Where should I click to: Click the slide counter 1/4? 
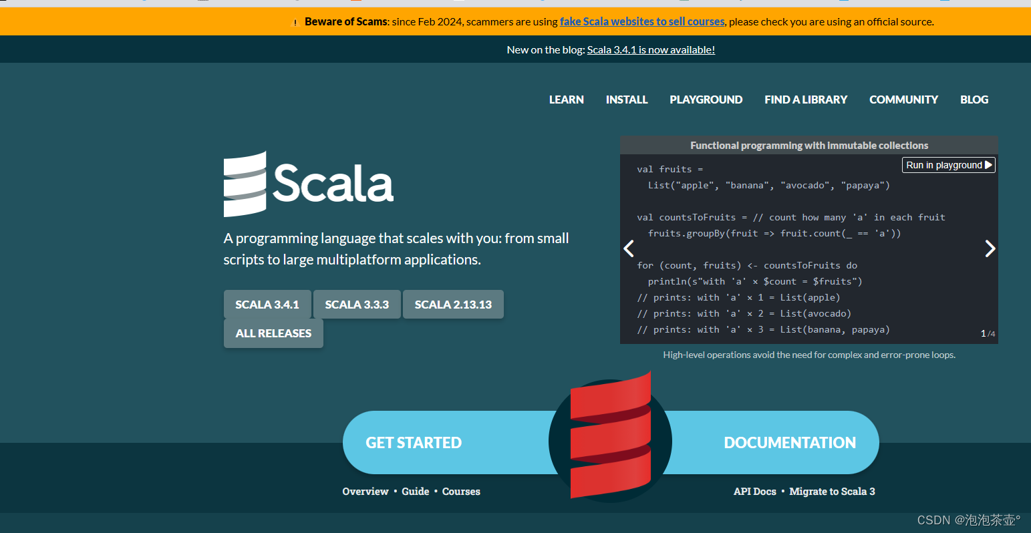click(x=988, y=333)
